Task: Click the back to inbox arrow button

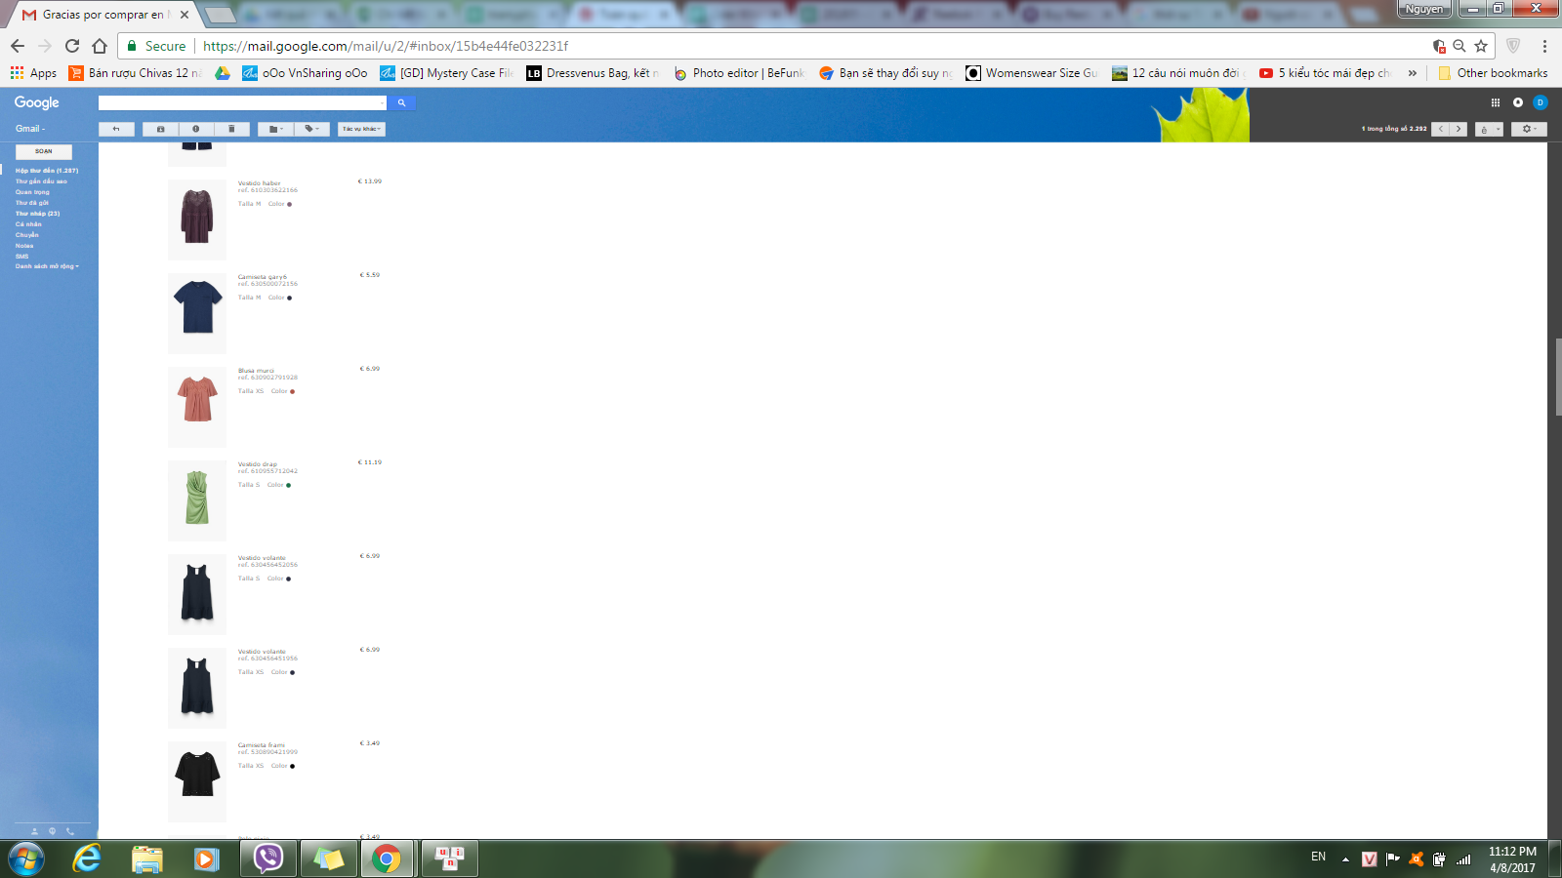Action: tap(116, 129)
